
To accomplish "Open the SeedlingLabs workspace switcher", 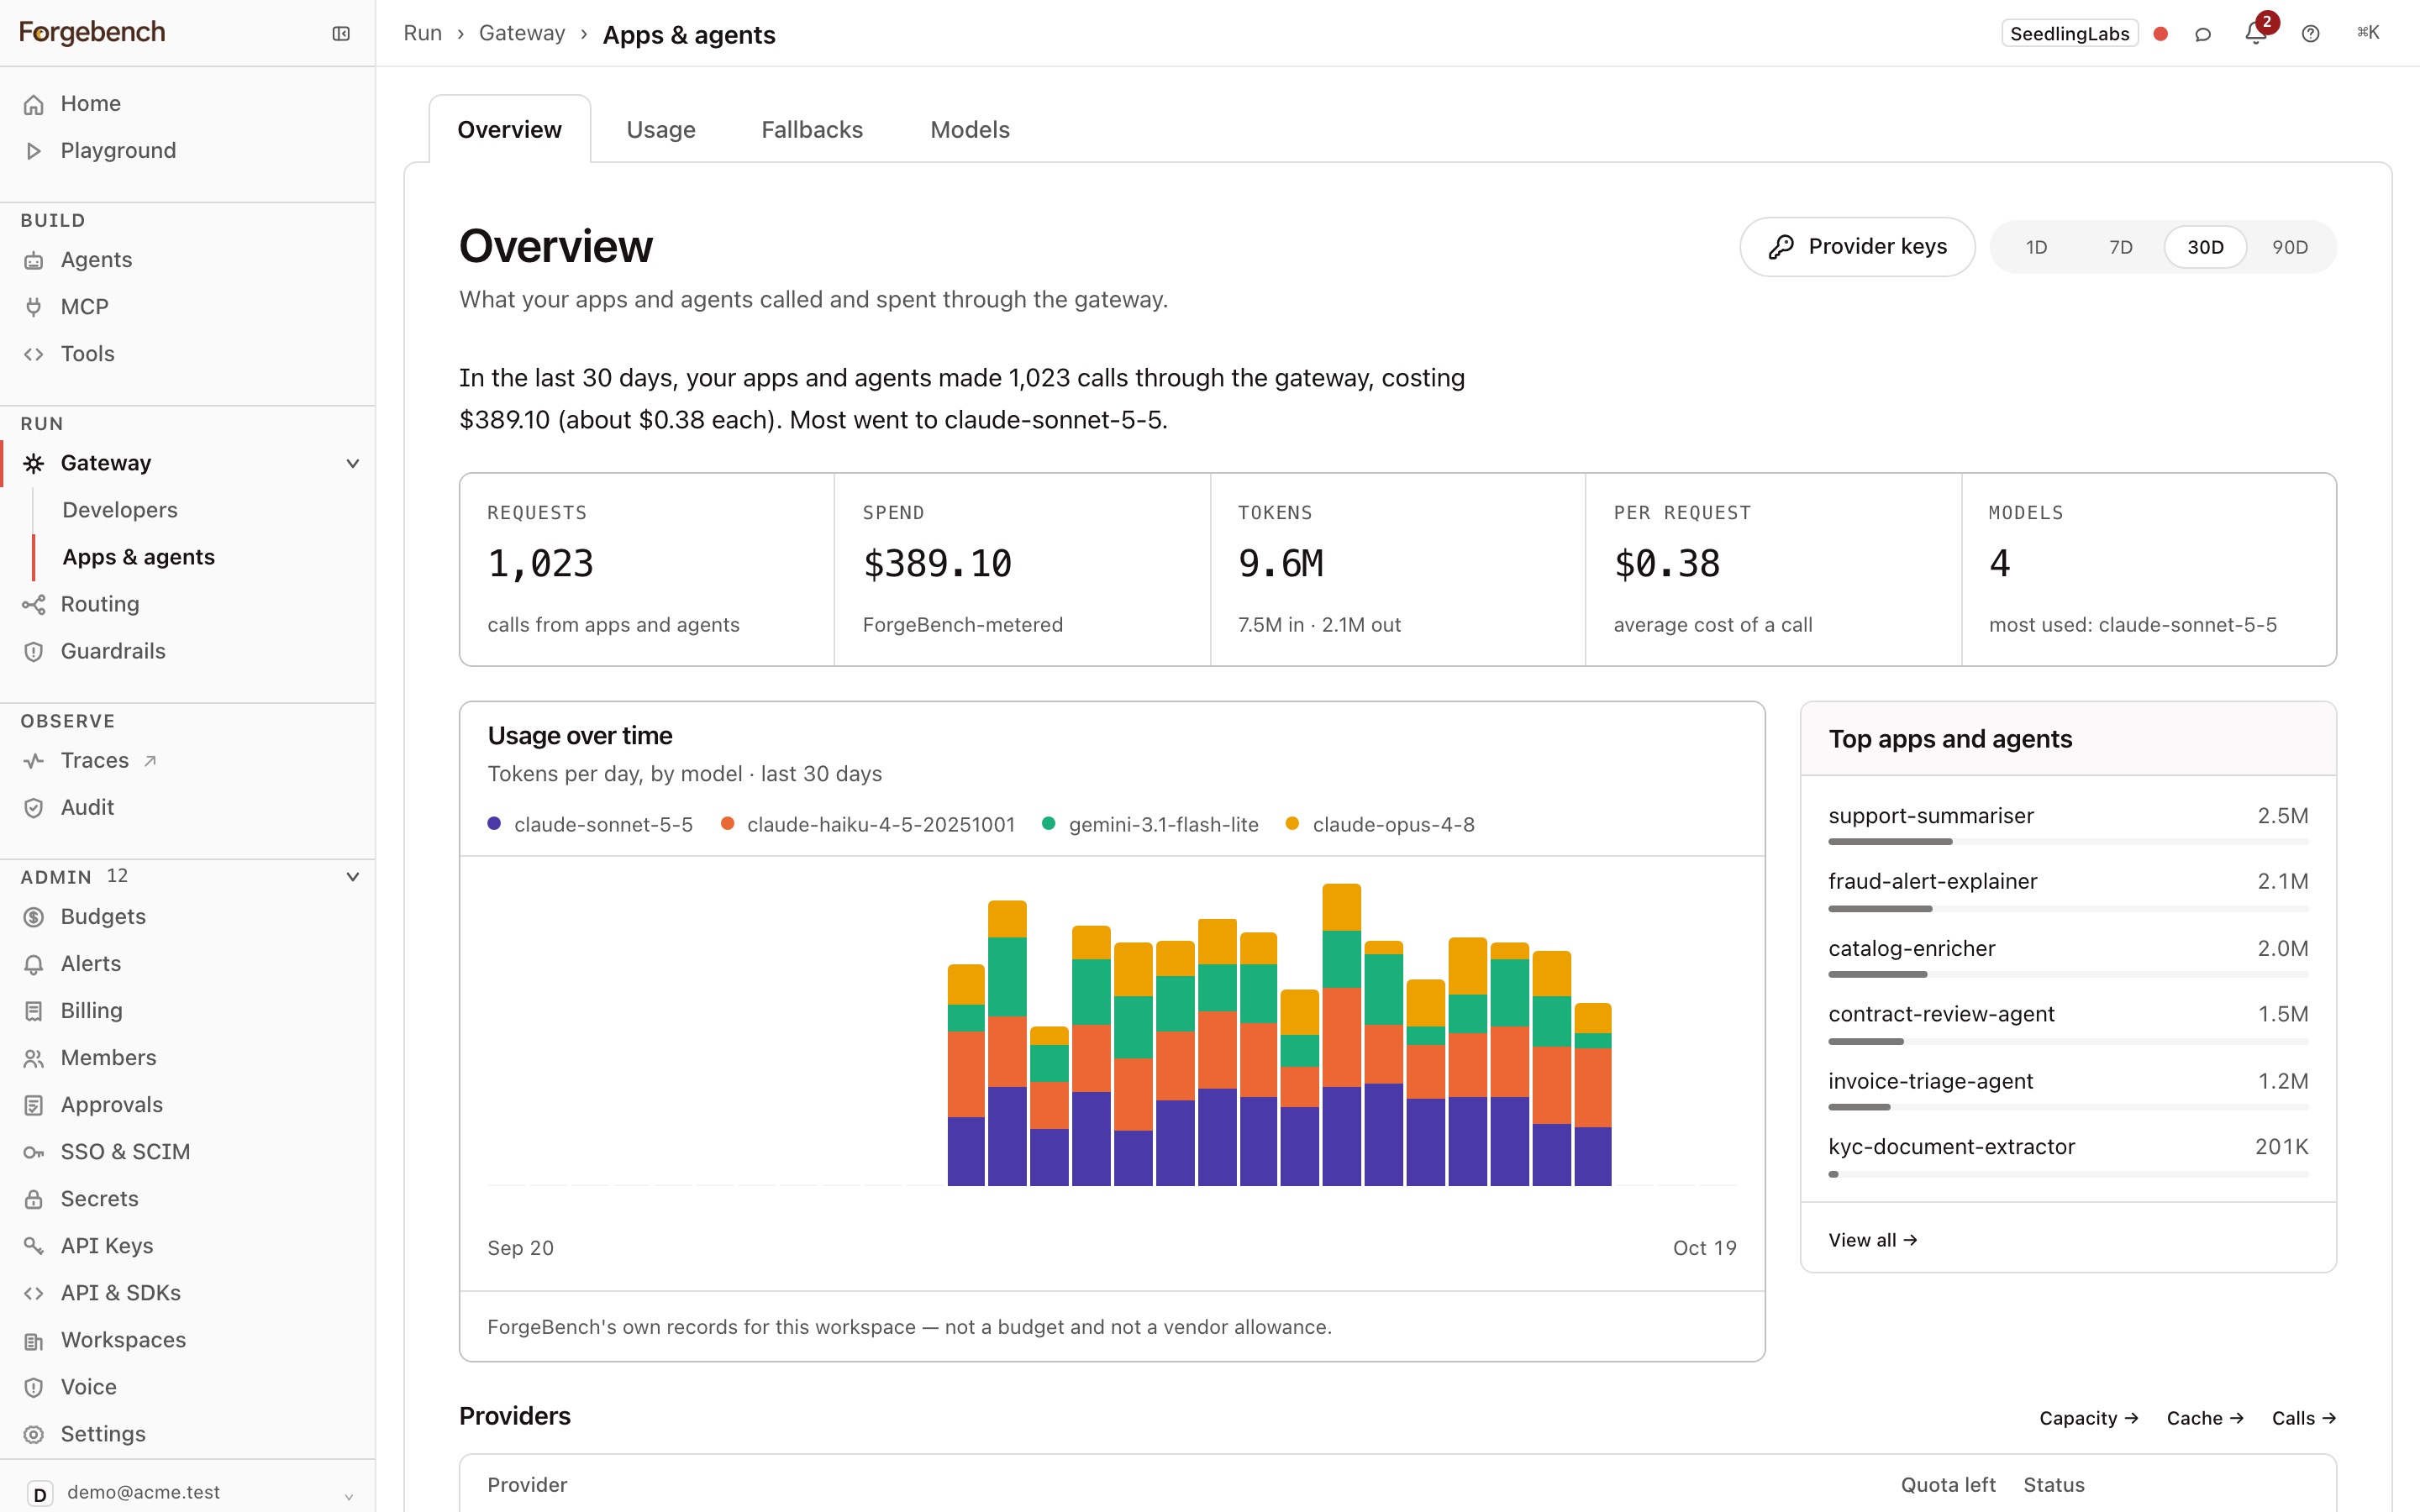I will pos(2069,33).
